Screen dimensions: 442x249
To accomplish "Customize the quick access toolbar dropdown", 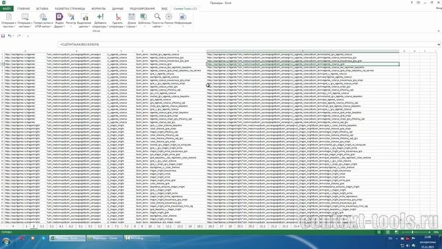I will click(x=28, y=36).
